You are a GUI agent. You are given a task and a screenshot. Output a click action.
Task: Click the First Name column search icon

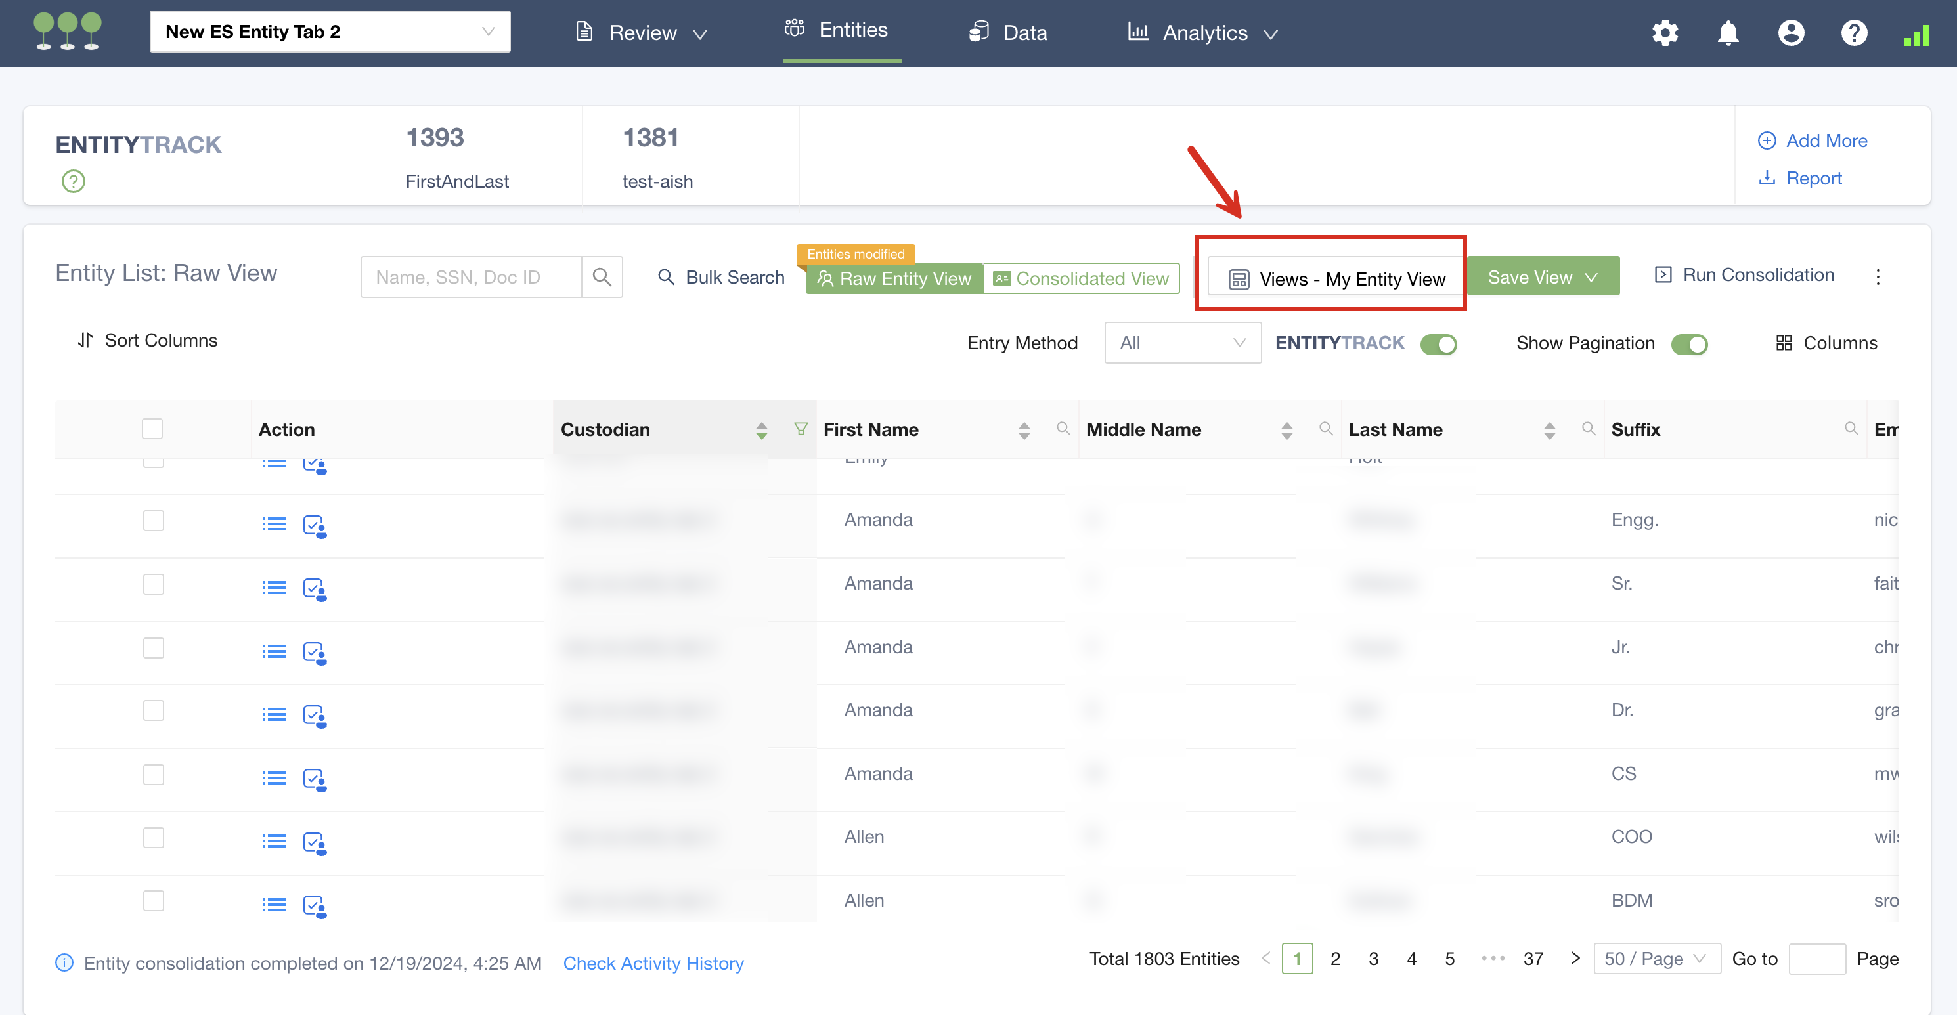pyautogui.click(x=1063, y=429)
